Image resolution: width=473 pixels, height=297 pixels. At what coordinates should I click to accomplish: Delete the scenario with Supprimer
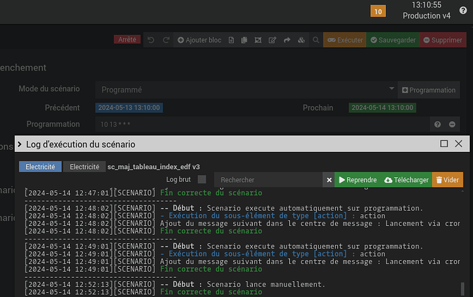click(443, 40)
